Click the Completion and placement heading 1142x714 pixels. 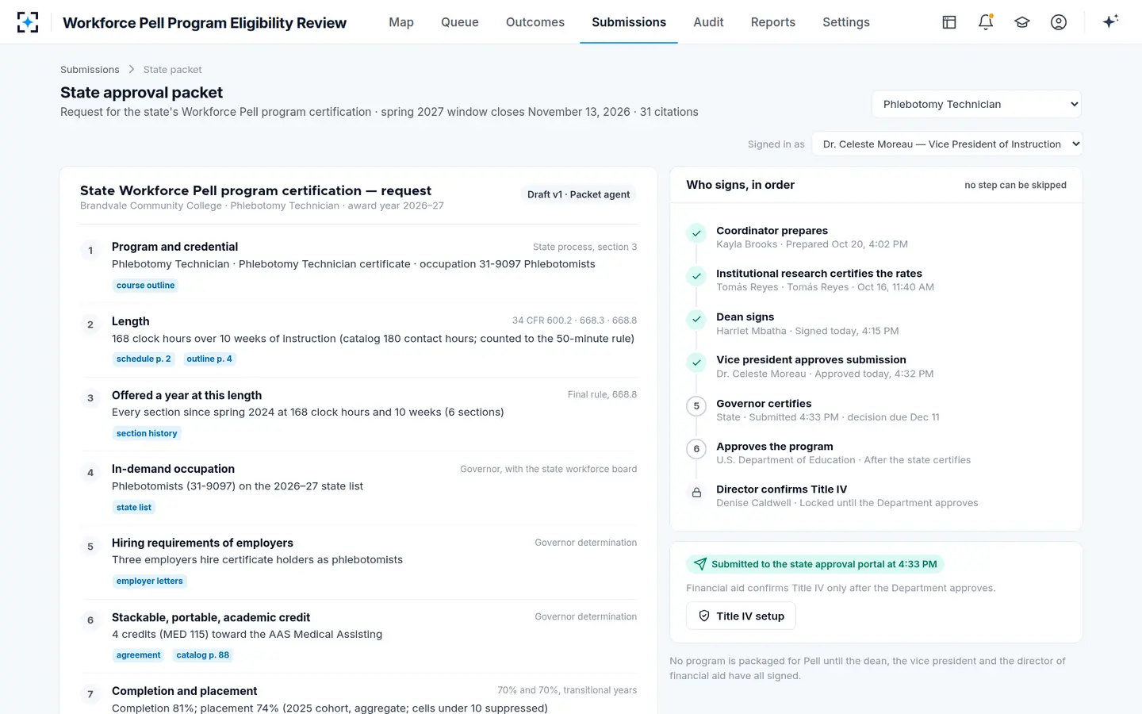(184, 691)
